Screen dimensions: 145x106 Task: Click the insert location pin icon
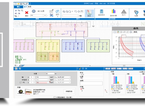pyautogui.click(x=34, y=11)
